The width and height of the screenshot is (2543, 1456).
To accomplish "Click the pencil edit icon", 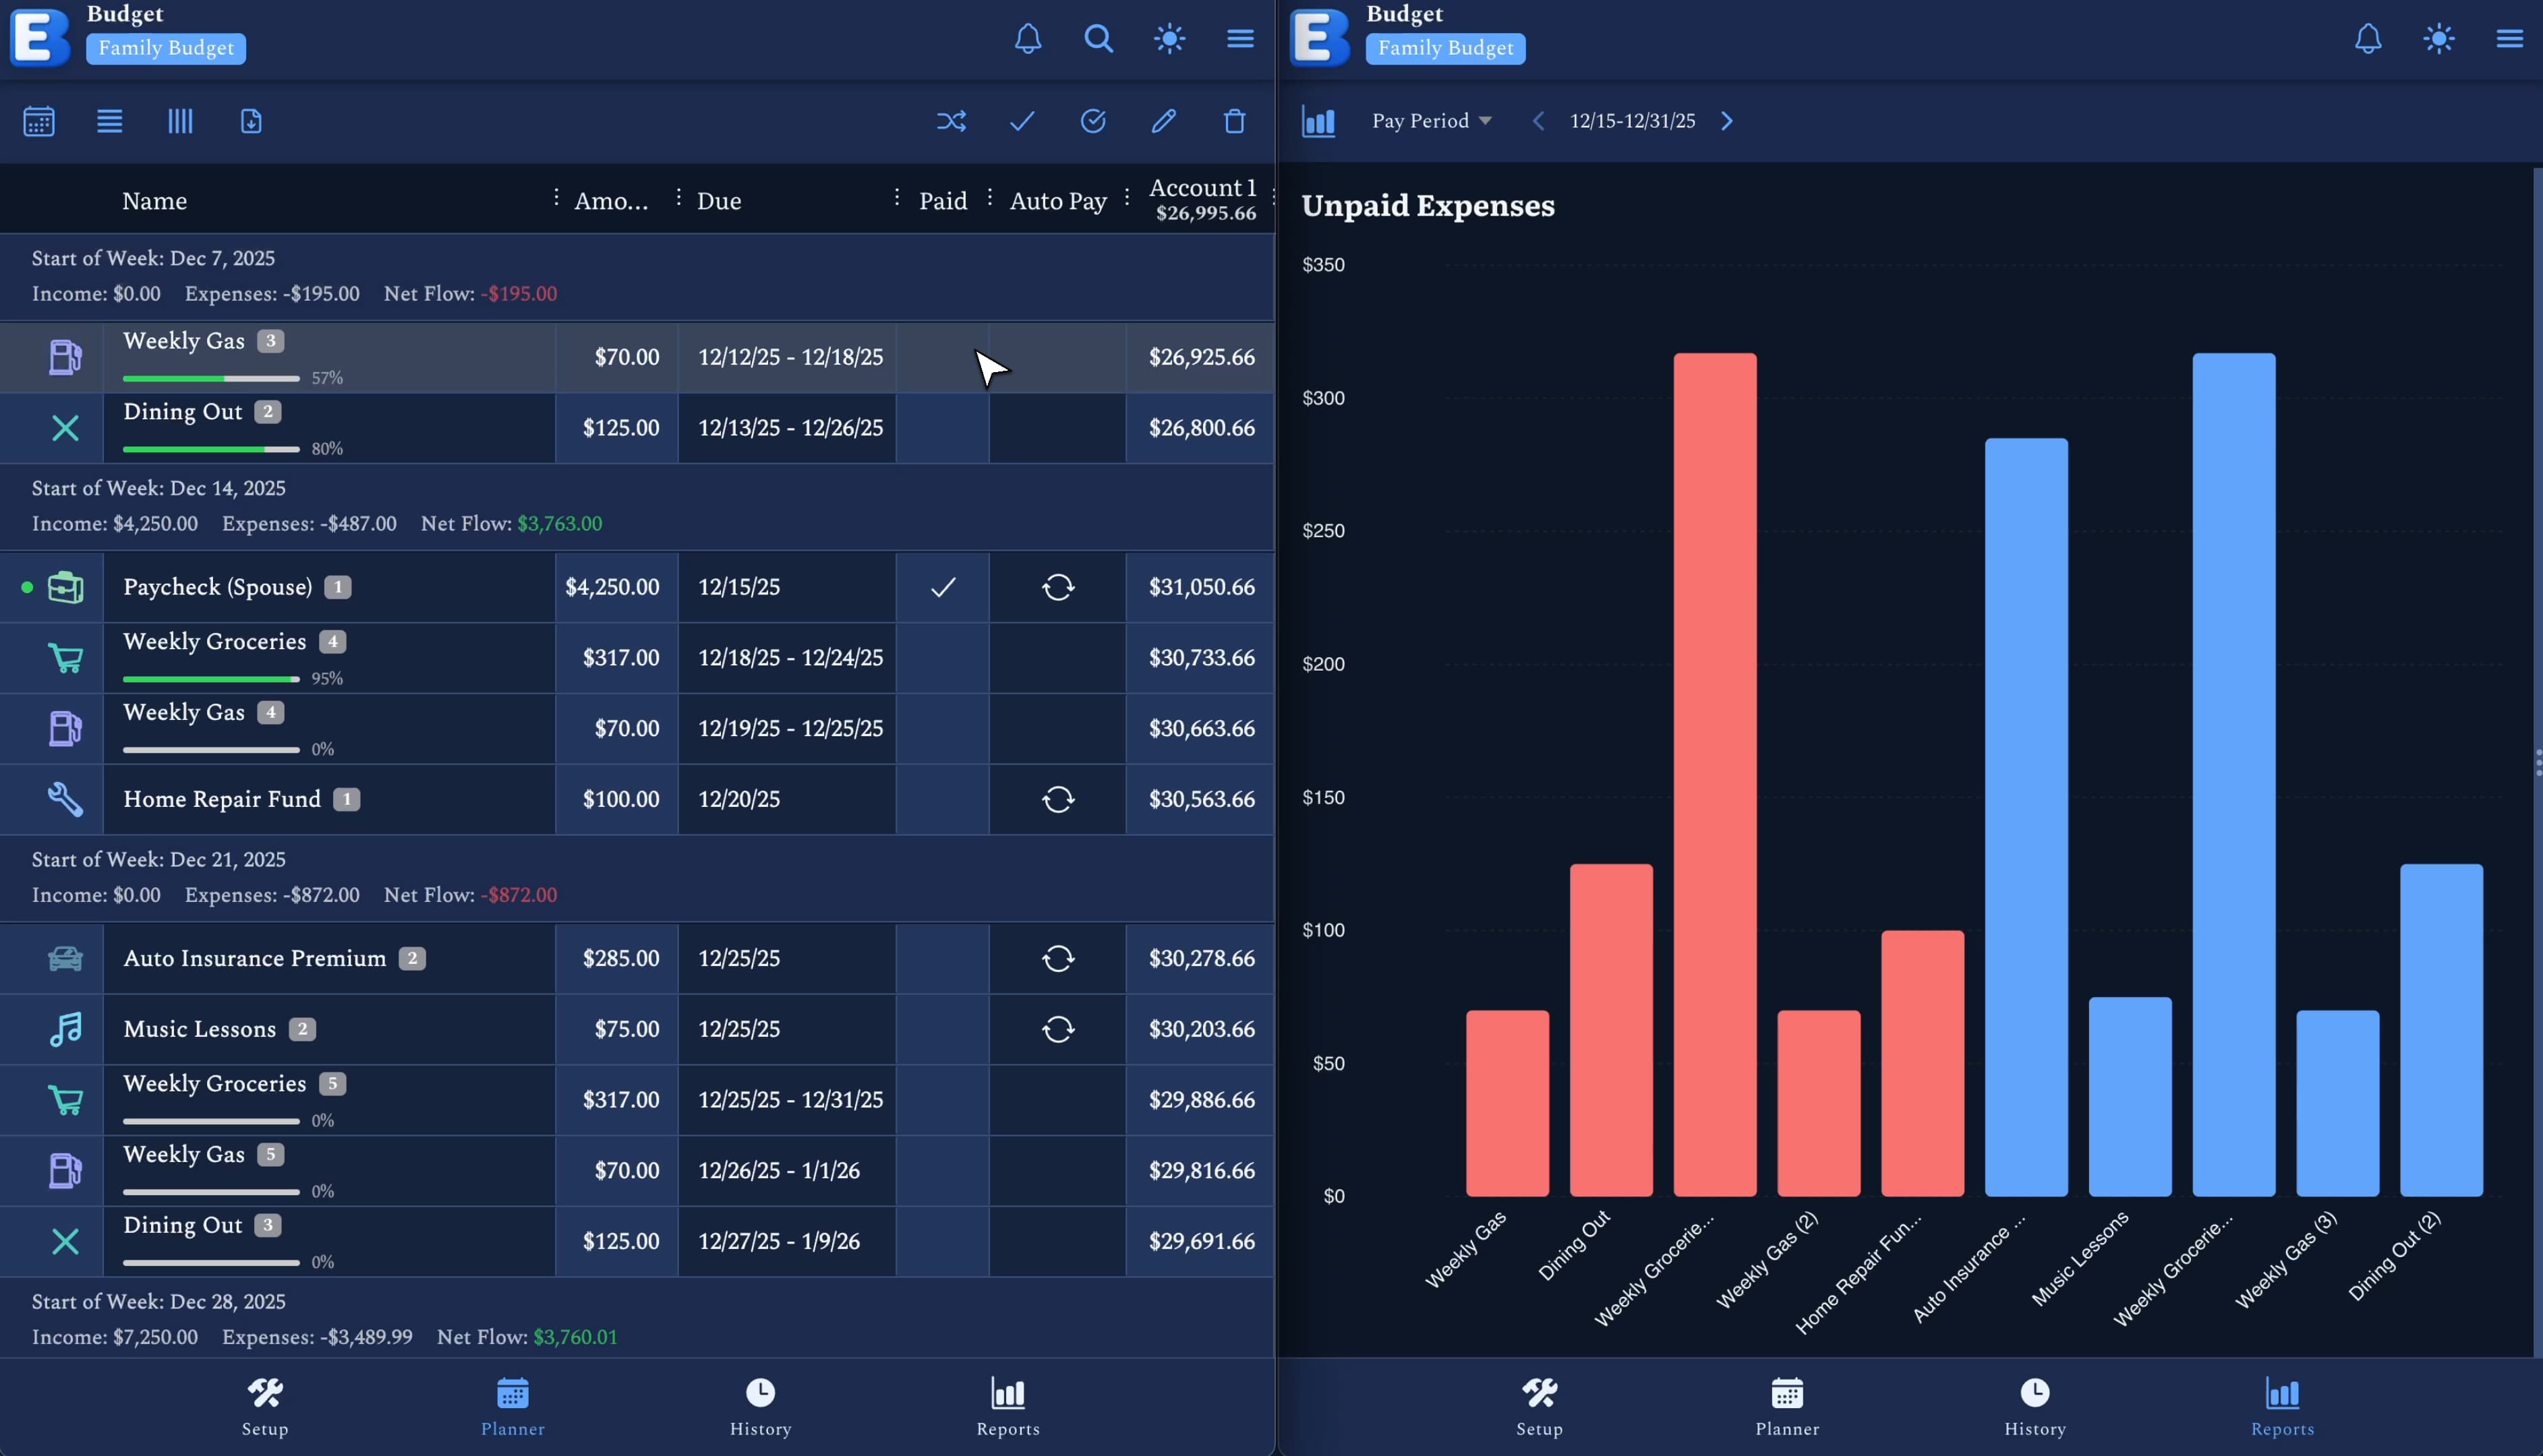I will click(1163, 121).
